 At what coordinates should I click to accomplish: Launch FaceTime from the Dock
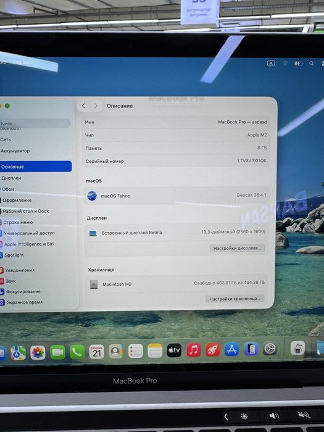click(57, 352)
